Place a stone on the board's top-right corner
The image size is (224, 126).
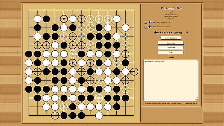134,10
